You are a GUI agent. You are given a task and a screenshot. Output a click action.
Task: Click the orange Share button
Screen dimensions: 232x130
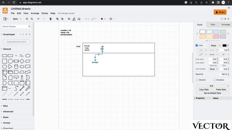(x=220, y=12)
